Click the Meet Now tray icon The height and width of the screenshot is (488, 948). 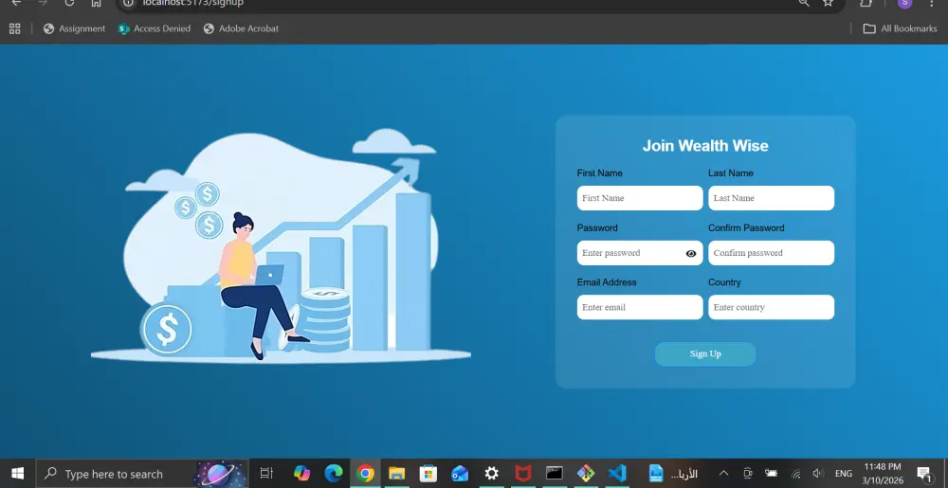pyautogui.click(x=747, y=474)
